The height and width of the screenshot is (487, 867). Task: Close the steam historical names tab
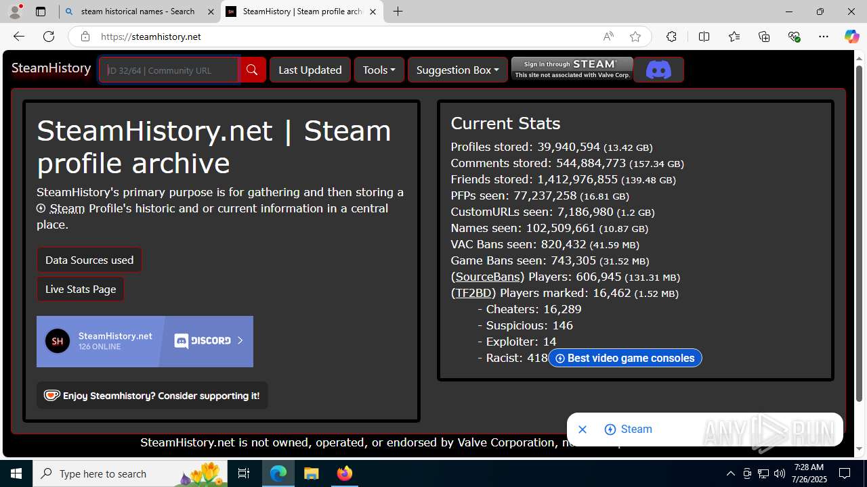click(211, 11)
